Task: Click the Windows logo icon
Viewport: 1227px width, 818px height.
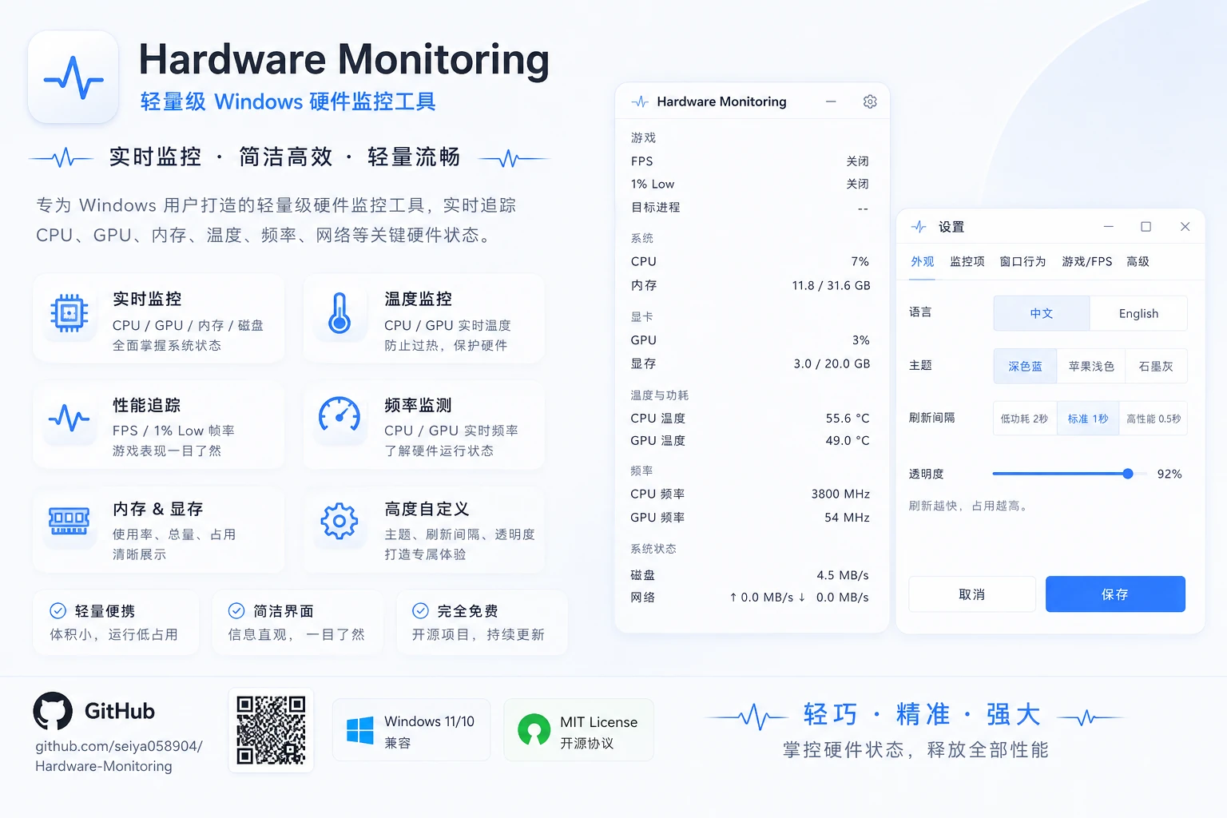Action: tap(360, 730)
